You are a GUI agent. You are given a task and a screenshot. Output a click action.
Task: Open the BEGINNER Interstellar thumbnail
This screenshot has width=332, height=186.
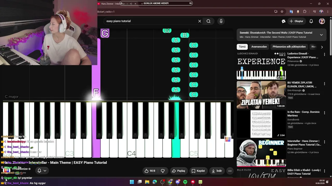261,153
